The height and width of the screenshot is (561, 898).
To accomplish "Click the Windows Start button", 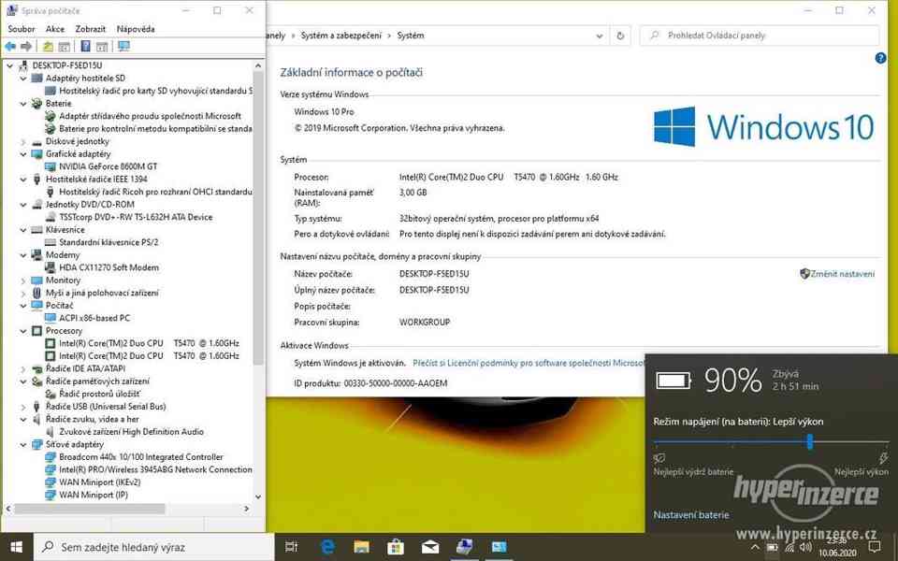I will (x=16, y=547).
